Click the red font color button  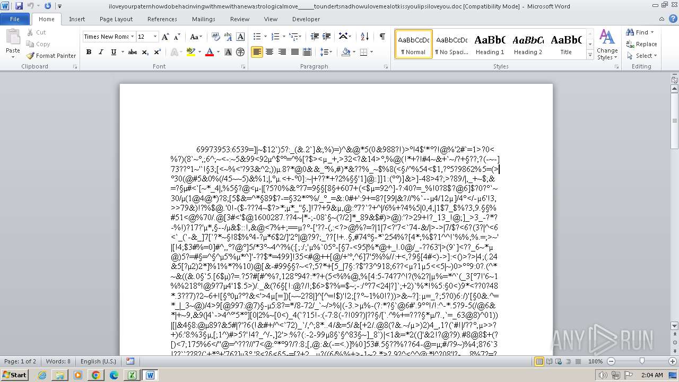pyautogui.click(x=209, y=52)
